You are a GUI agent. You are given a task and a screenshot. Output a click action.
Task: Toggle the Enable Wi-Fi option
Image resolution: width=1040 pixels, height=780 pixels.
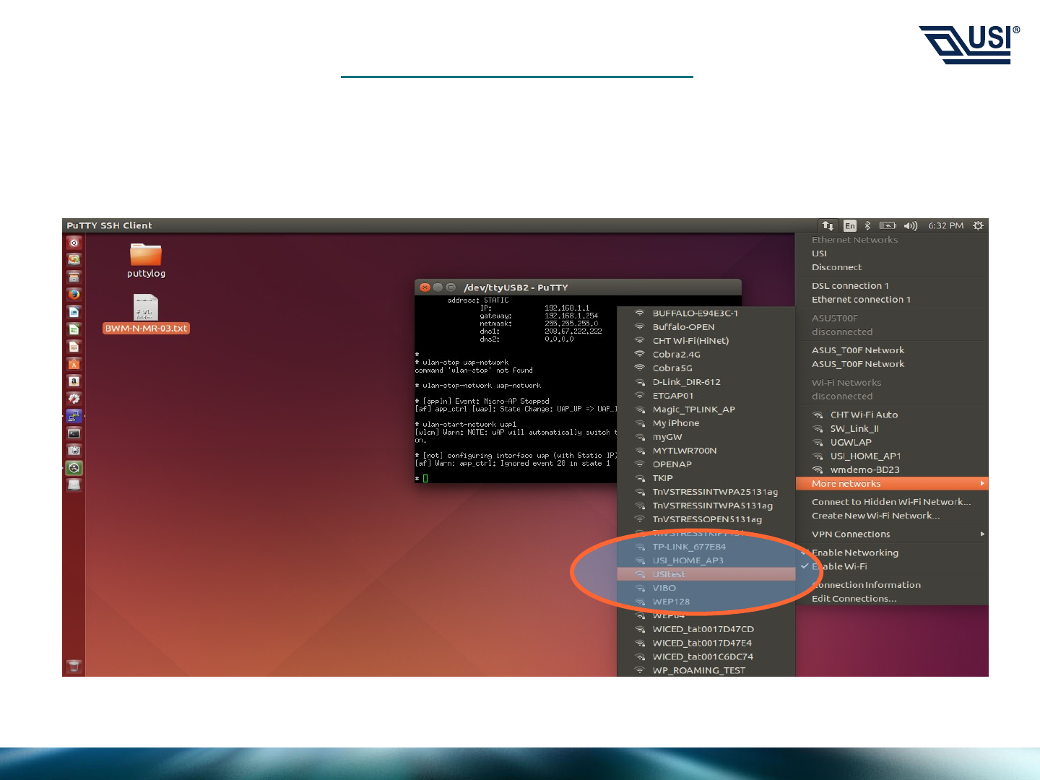click(x=892, y=567)
